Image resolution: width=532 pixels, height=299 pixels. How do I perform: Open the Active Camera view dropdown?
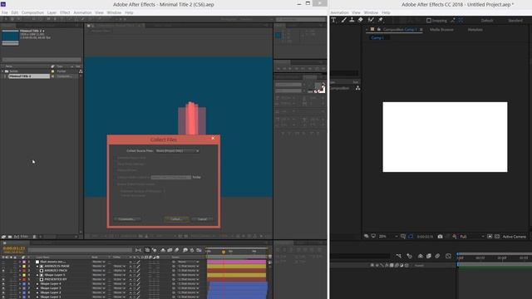coord(515,237)
